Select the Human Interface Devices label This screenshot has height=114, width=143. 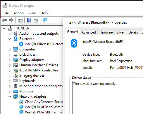point(39,65)
